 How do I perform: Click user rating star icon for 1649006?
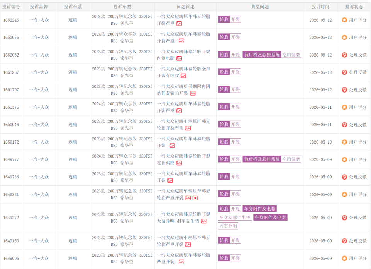344,258
